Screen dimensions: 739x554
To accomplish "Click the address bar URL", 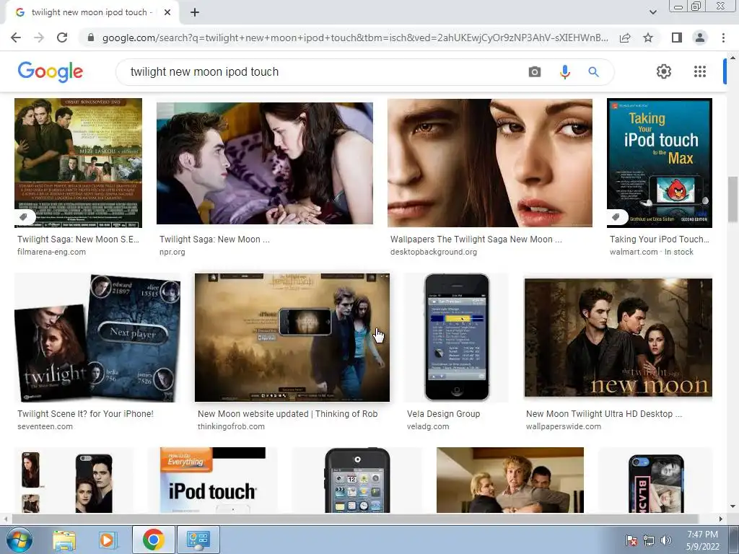I will point(354,38).
